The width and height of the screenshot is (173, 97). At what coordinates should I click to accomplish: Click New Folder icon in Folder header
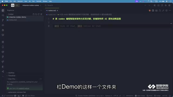click(x=36, y=14)
